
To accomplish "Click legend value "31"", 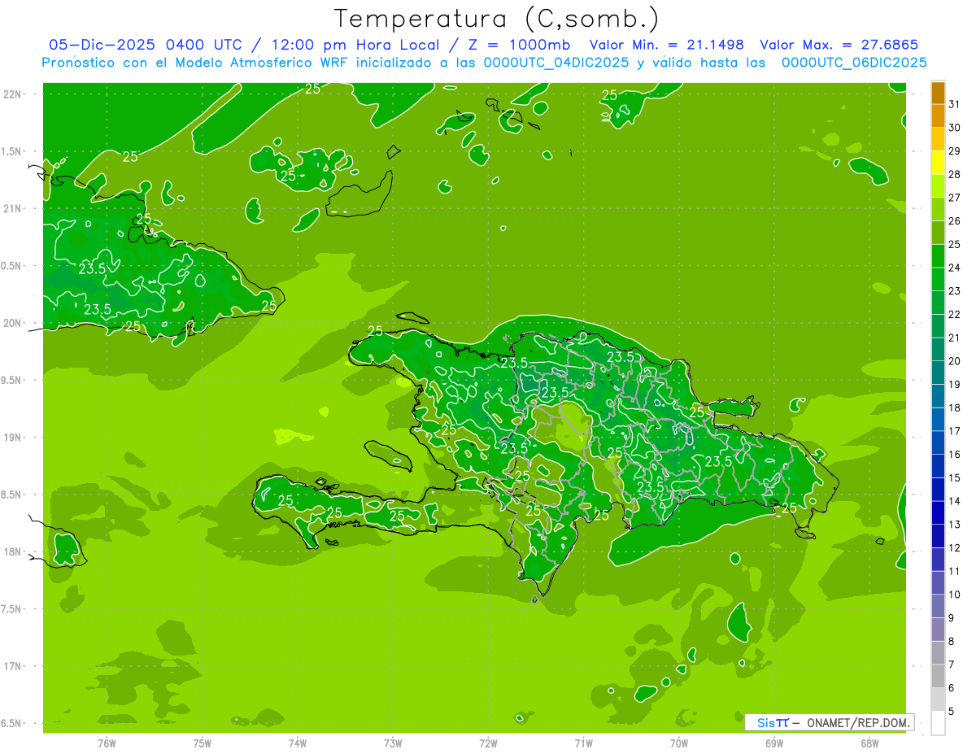I will tap(955, 104).
